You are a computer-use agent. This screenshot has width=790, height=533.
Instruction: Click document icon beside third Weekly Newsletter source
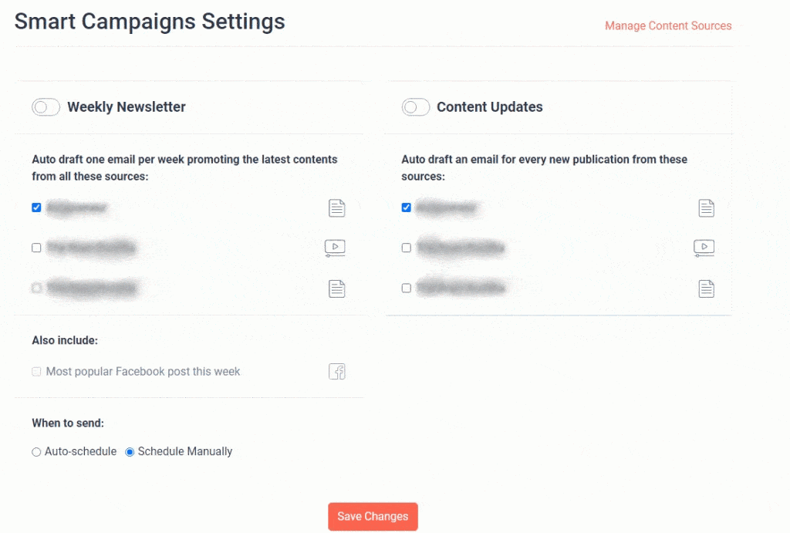coord(336,288)
